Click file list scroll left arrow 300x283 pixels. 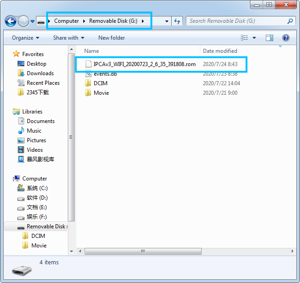point(80,251)
